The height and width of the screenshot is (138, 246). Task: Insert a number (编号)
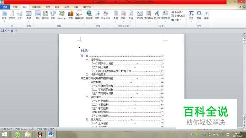[x=206, y=15]
